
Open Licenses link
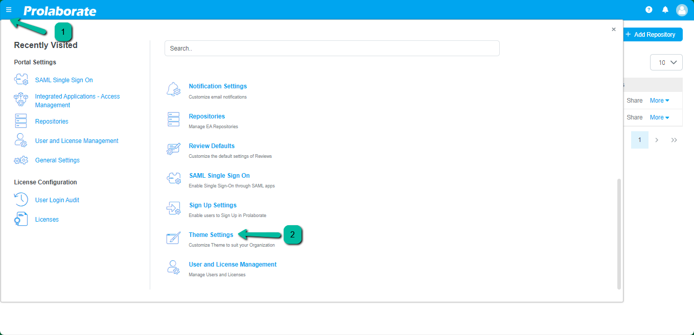pos(47,220)
